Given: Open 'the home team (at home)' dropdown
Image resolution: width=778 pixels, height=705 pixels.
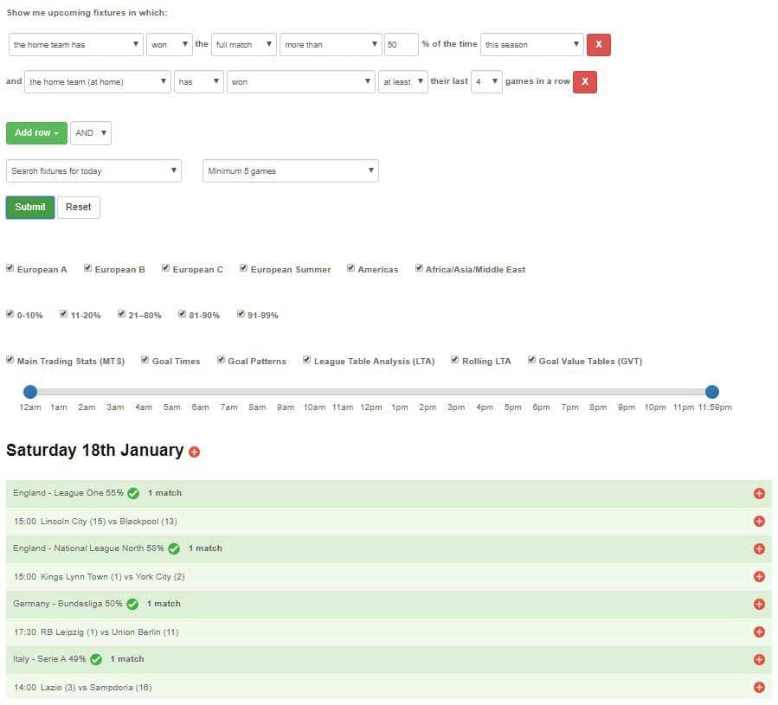Looking at the screenshot, I should (x=98, y=82).
